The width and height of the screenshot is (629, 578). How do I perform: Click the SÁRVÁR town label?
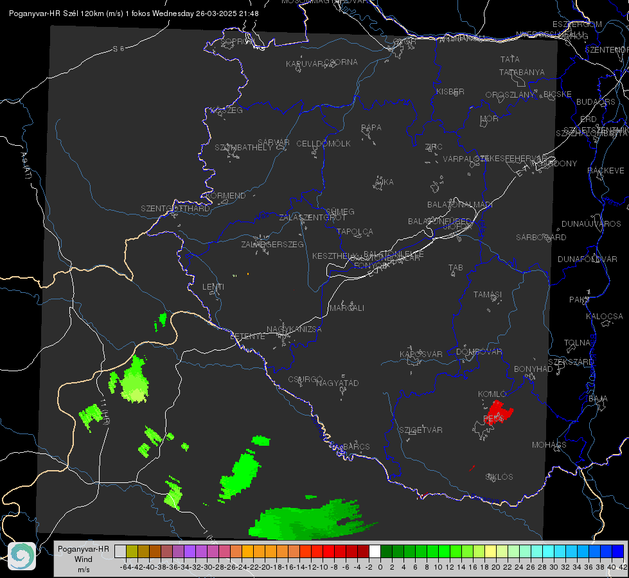pyautogui.click(x=274, y=143)
